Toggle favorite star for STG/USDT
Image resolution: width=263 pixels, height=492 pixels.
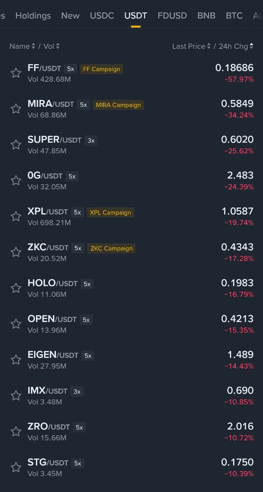[x=16, y=467]
